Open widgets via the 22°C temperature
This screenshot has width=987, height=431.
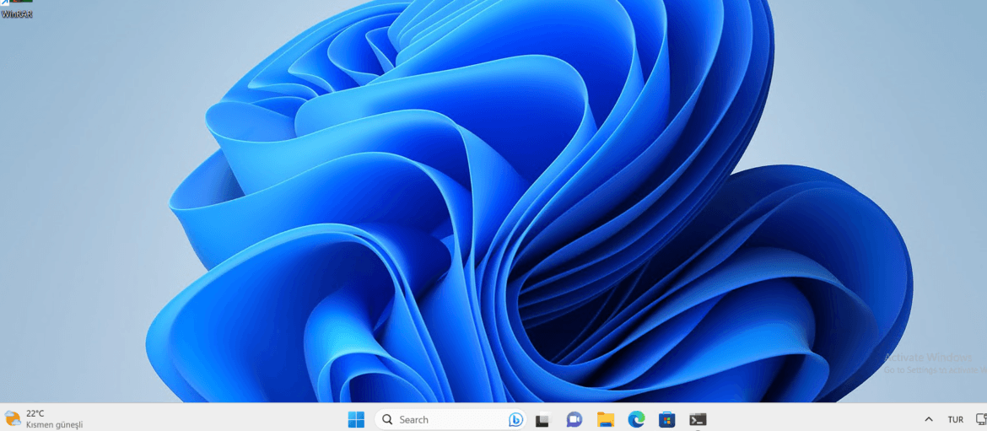tap(35, 413)
